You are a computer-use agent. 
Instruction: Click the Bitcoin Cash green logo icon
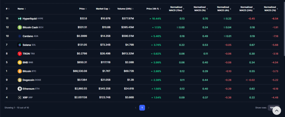click(20, 27)
